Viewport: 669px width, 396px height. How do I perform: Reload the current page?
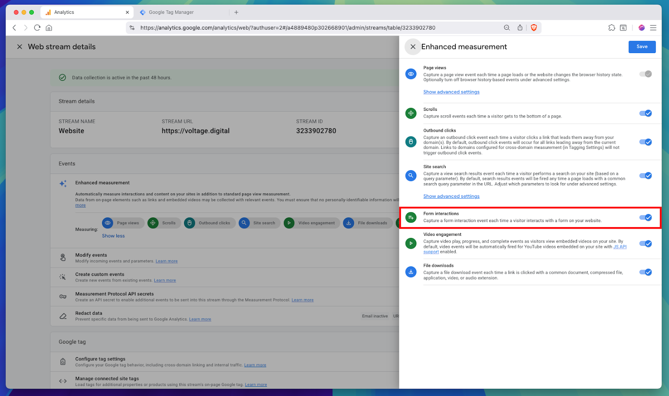(x=37, y=28)
